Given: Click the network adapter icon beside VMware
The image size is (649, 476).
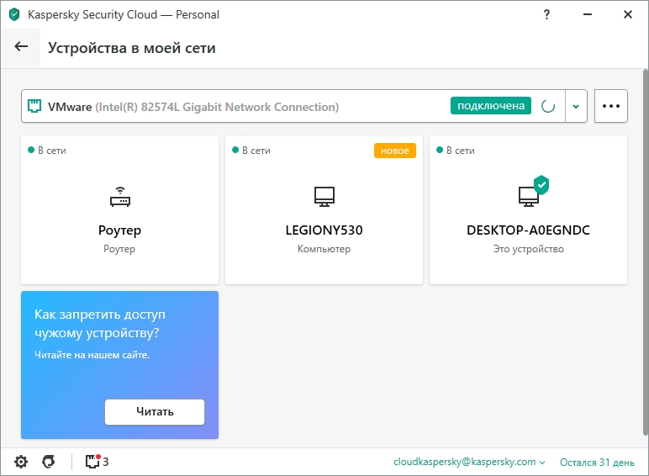Looking at the screenshot, I should coord(34,106).
